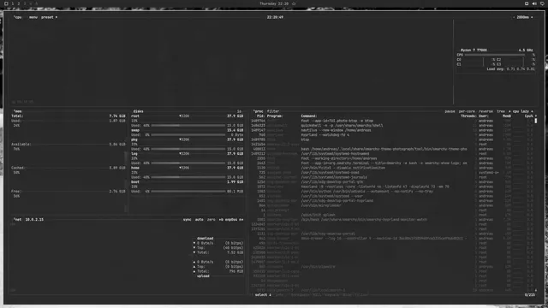Select next sort column right of cpu lazy
This screenshot has height=308, width=548.
532,111
